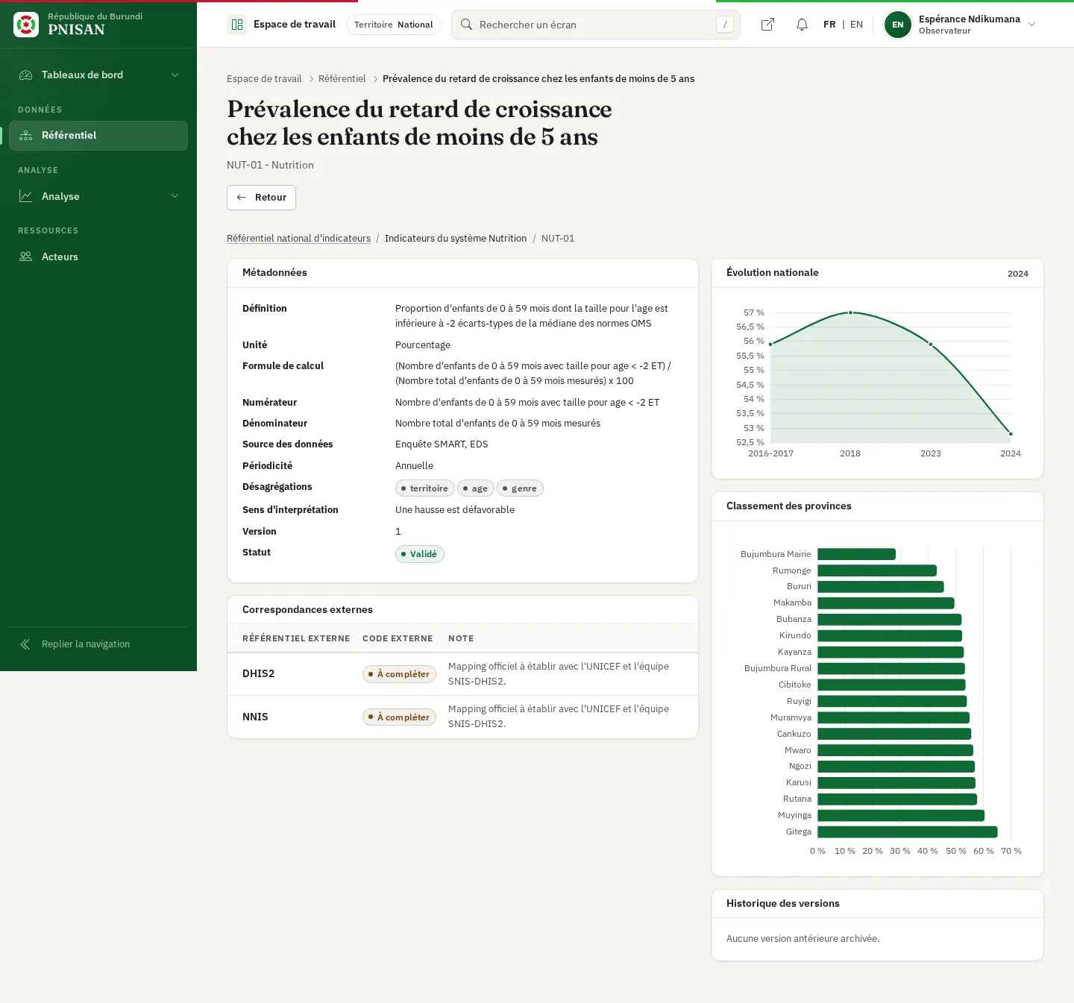This screenshot has width=1074, height=1003.
Task: Click the Validé status badge
Action: 419,554
